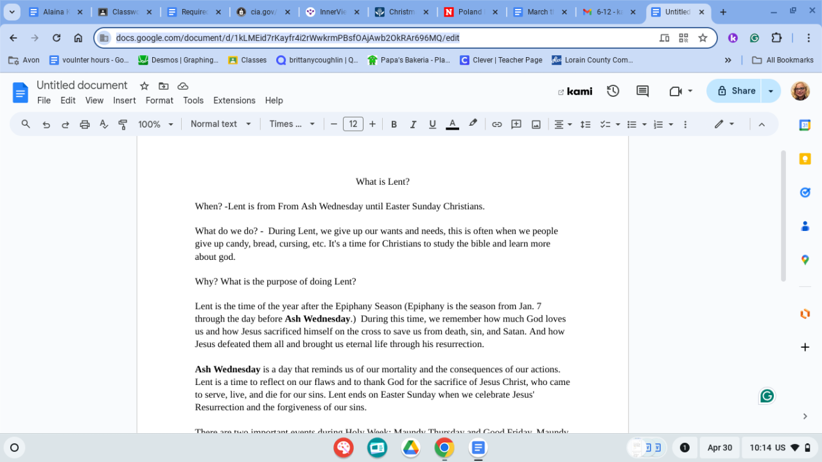Open the Clever Teacher Page bookmark
Image resolution: width=822 pixels, height=462 pixels.
501,60
